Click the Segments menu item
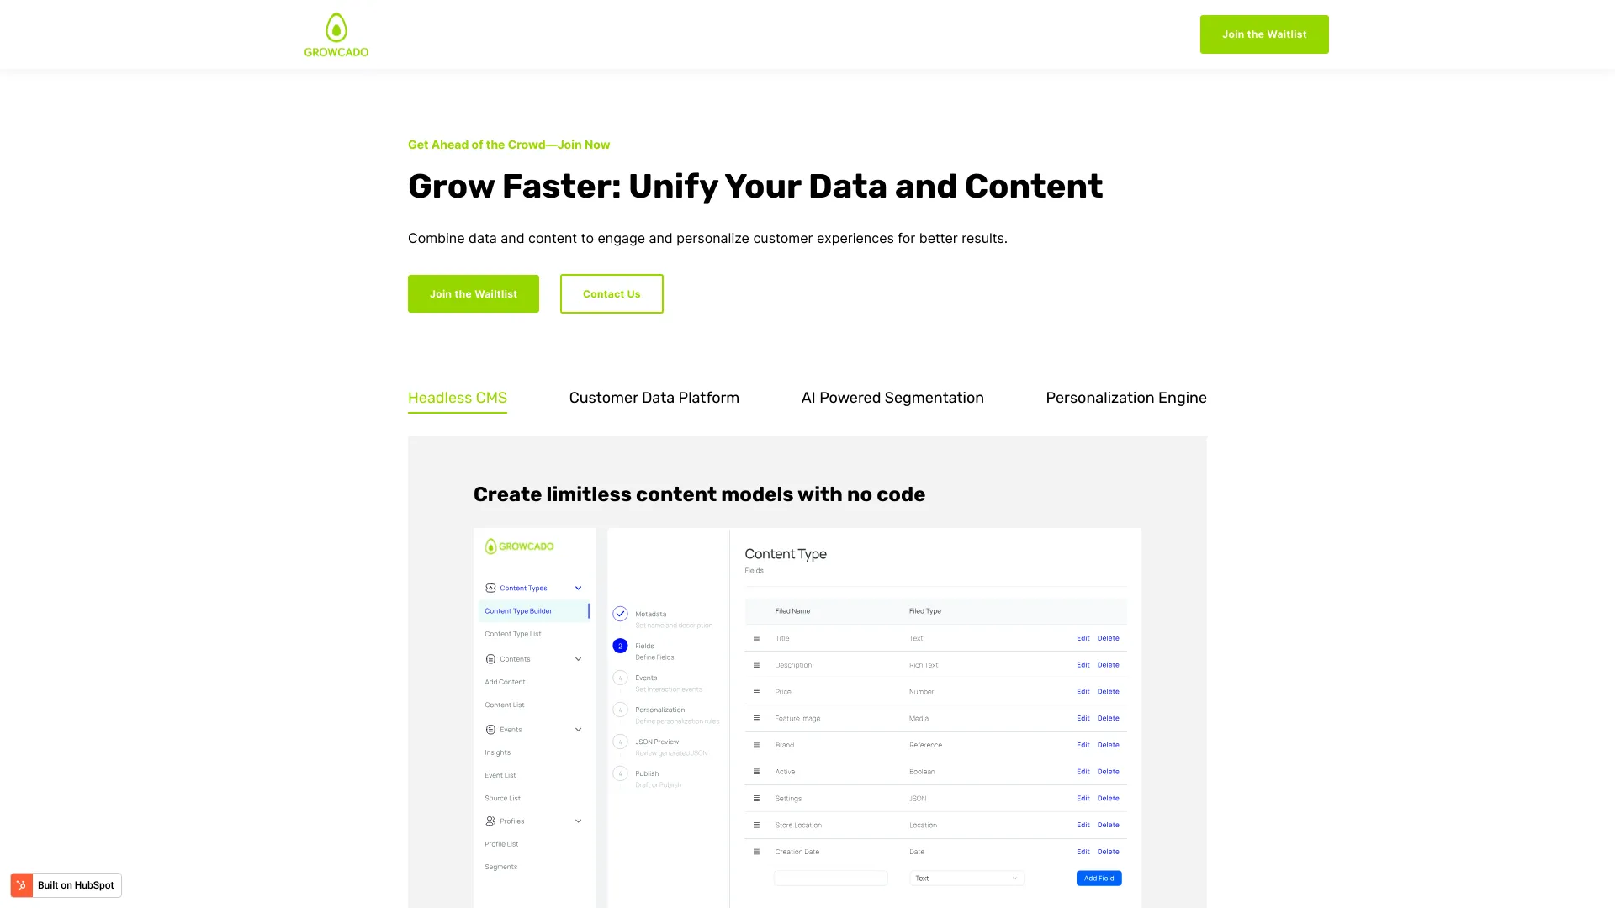Image resolution: width=1615 pixels, height=908 pixels. point(500,867)
